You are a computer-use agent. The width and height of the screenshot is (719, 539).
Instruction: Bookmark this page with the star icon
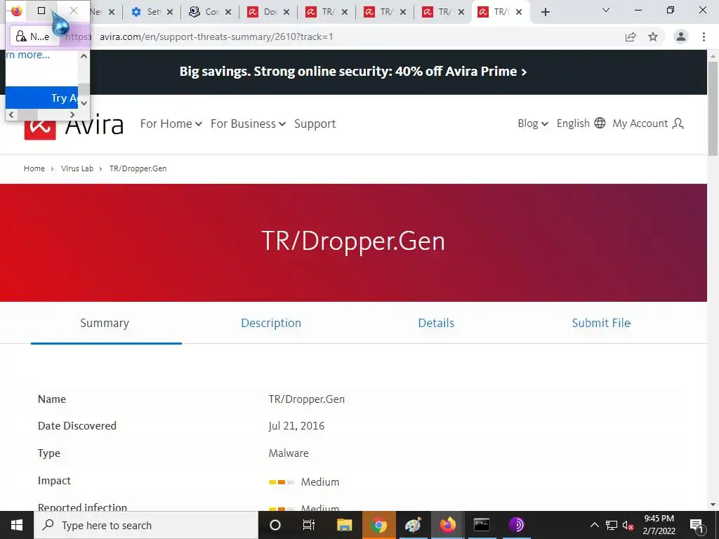[653, 36]
